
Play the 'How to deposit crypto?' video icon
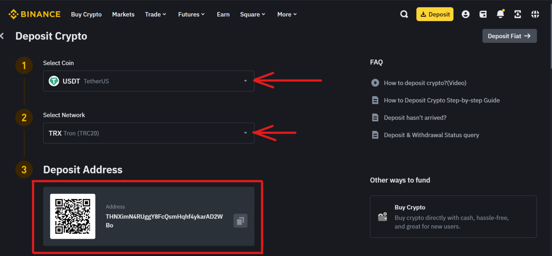(x=375, y=83)
